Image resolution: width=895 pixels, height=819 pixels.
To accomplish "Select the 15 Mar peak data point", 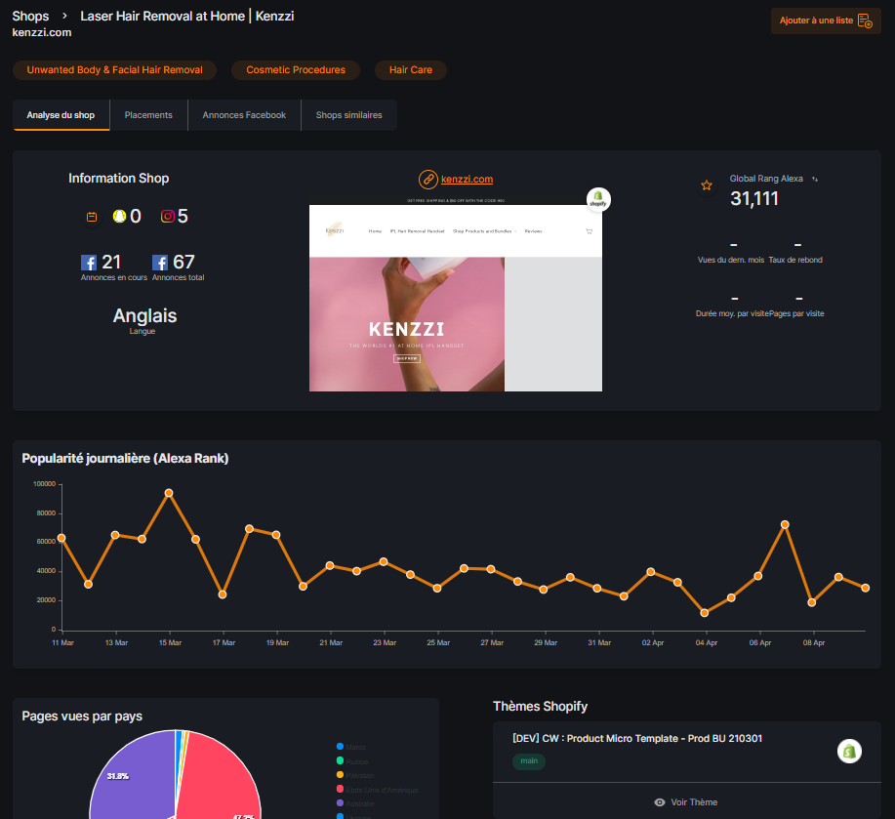I will [169, 493].
